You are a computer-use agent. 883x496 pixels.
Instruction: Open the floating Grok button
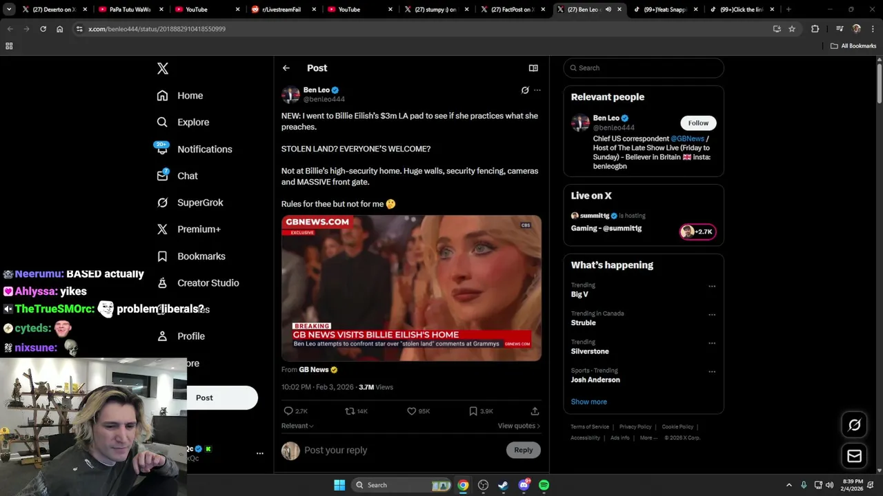tap(854, 425)
